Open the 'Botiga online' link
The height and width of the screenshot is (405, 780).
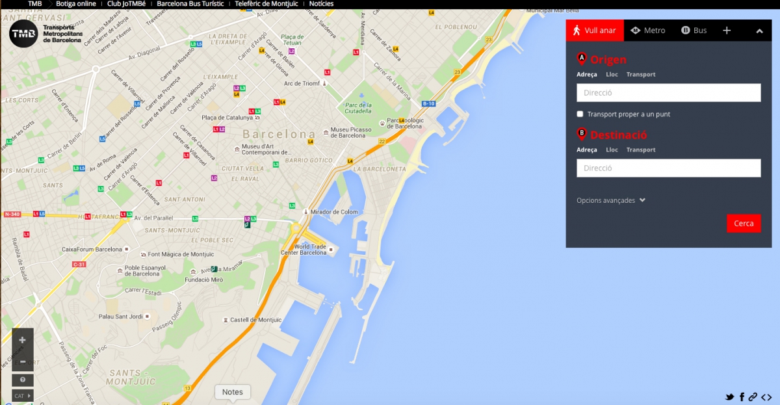[x=75, y=4]
